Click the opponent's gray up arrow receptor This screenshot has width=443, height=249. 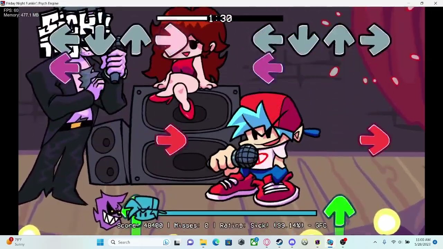click(x=136, y=40)
